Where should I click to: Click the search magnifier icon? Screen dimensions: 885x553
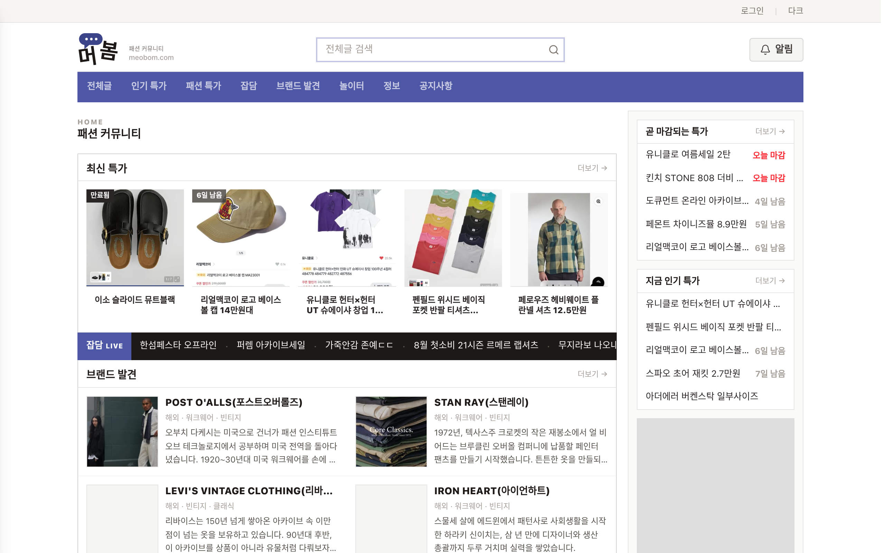point(556,50)
